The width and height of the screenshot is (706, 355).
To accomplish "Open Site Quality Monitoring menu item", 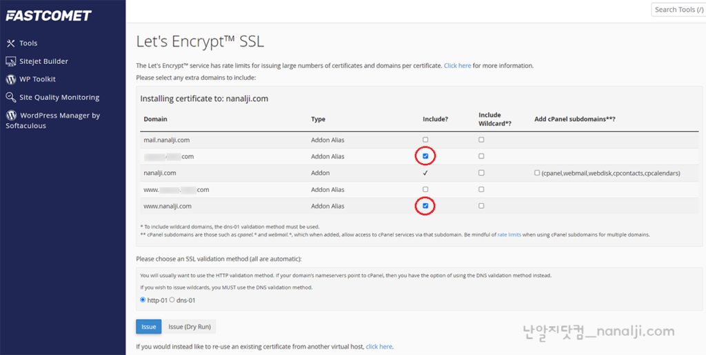I will (x=59, y=98).
